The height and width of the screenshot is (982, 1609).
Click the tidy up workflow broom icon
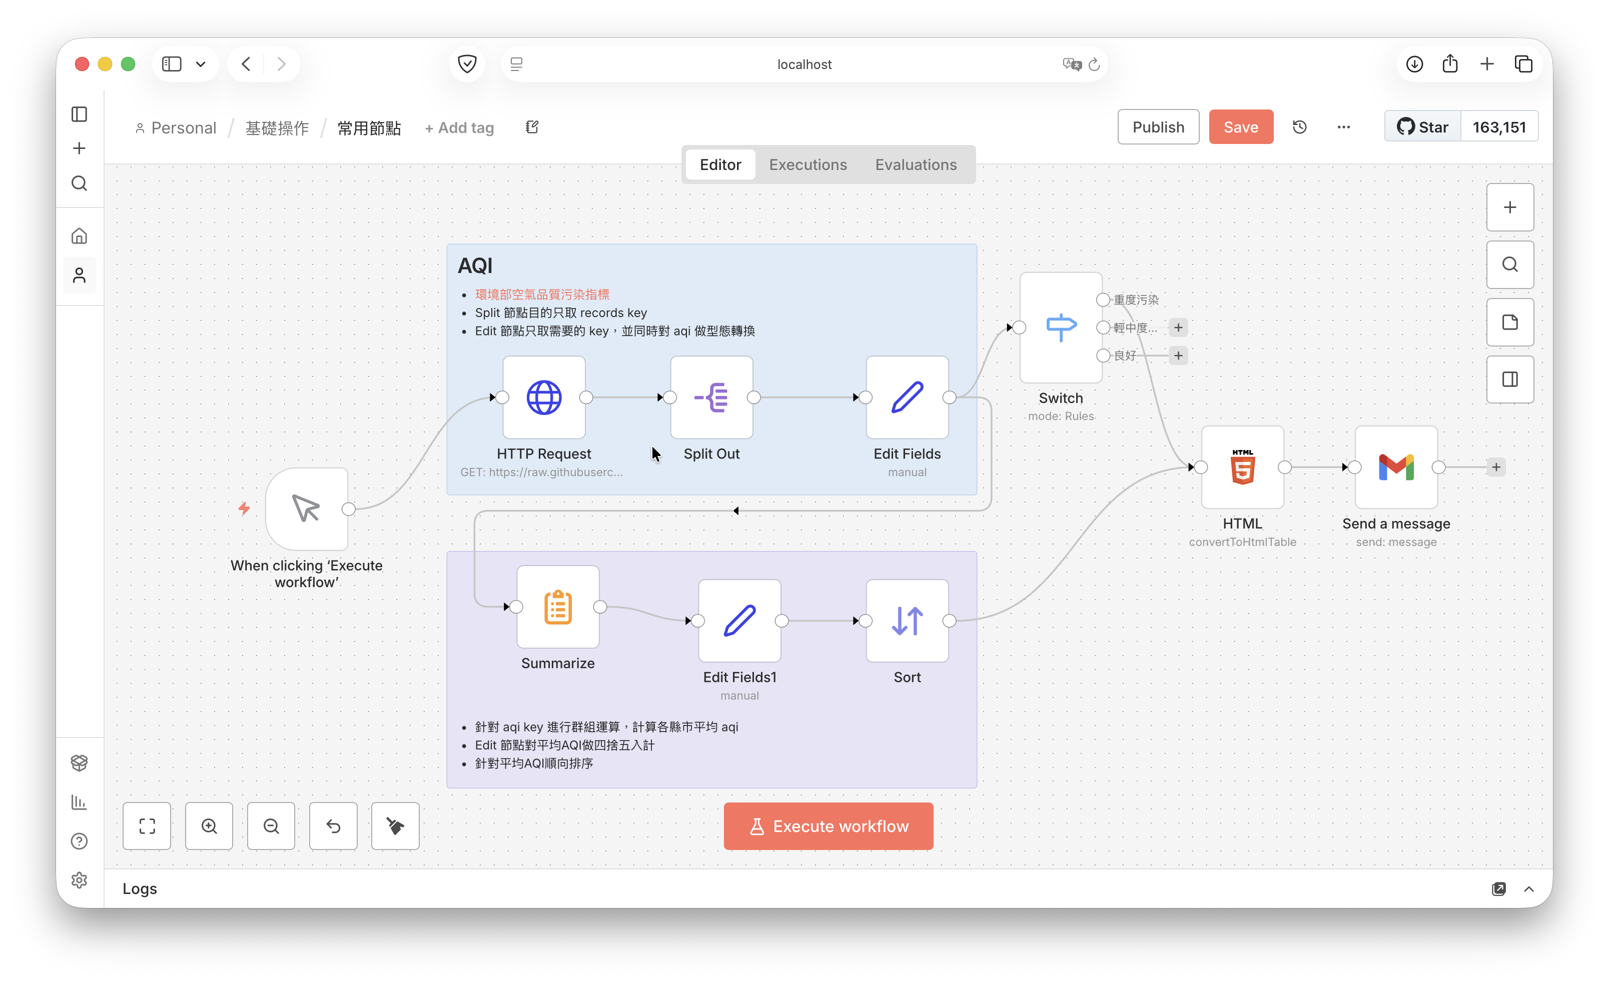tap(395, 826)
